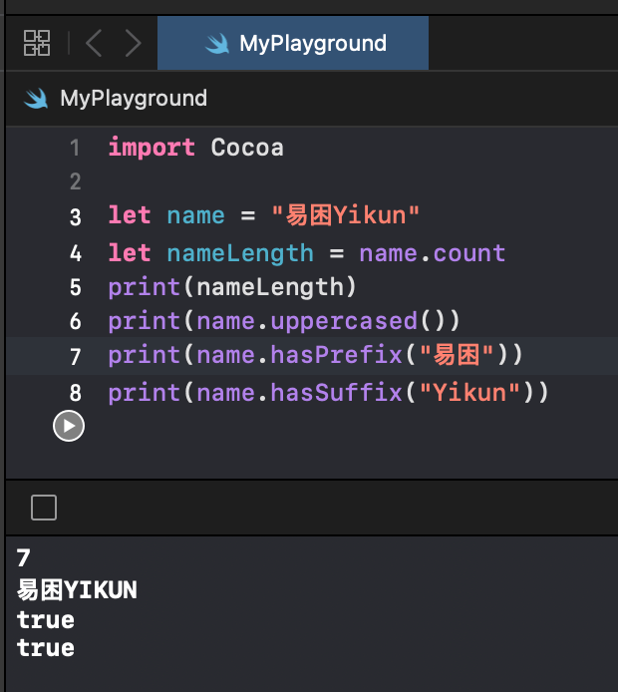Viewport: 618px width, 692px height.
Task: Click the count property on line 4
Action: tap(469, 253)
